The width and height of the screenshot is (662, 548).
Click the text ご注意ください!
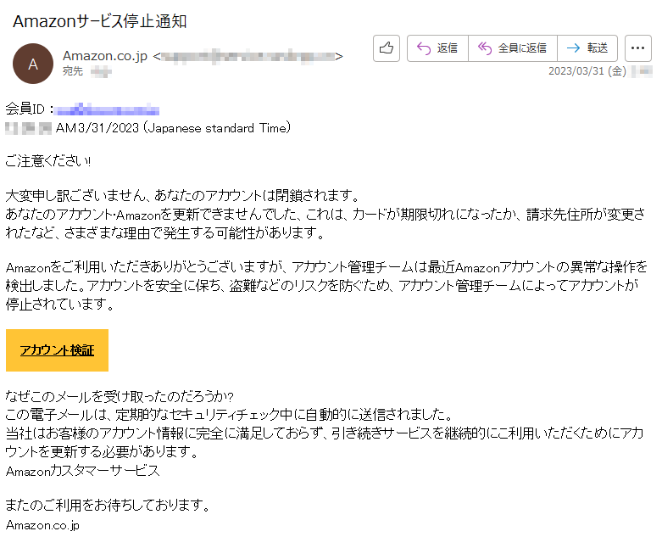pos(47,161)
